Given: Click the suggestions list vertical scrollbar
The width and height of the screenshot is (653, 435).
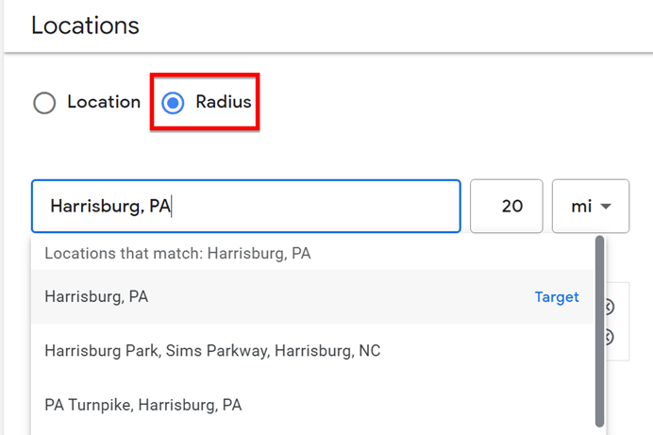Looking at the screenshot, I should tap(599, 330).
